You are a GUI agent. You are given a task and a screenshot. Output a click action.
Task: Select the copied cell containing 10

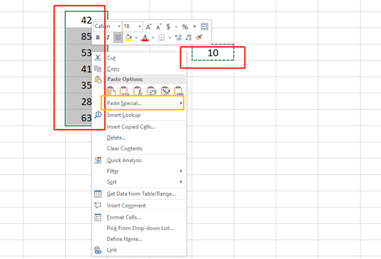point(213,52)
